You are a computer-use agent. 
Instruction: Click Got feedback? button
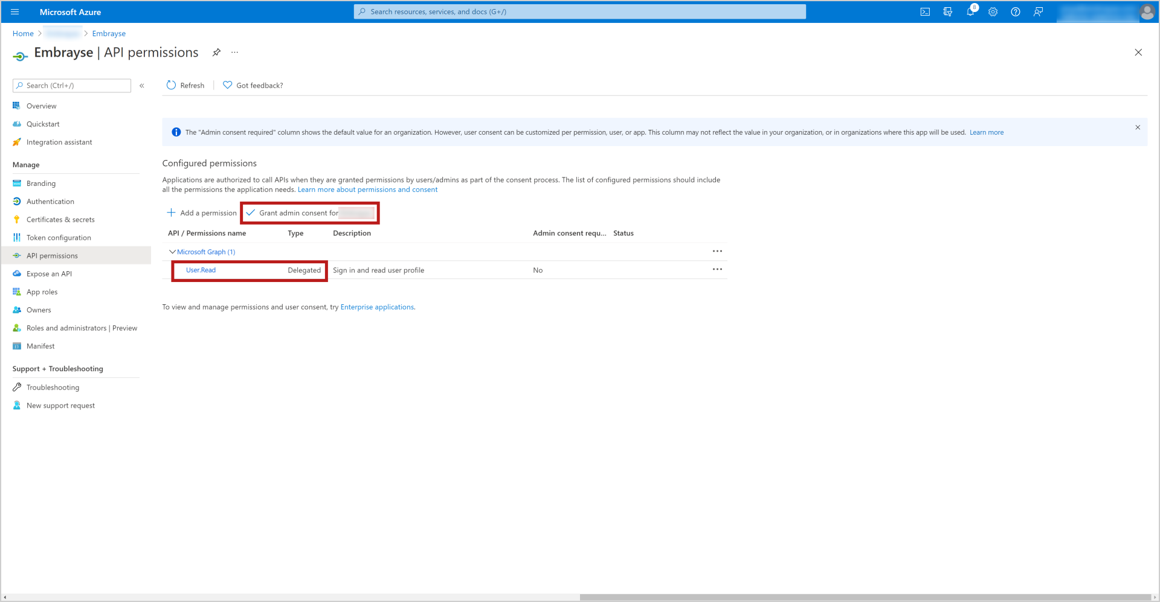pyautogui.click(x=253, y=85)
